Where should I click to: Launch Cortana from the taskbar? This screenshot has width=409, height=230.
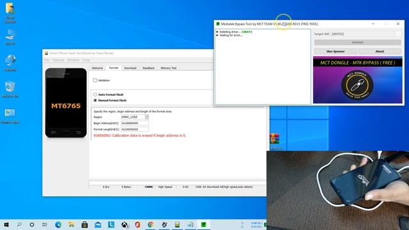pos(32,224)
